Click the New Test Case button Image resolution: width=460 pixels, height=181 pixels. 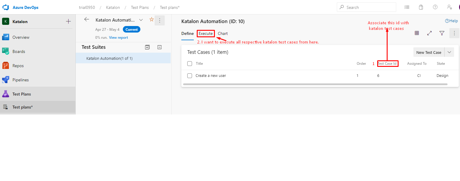(x=429, y=52)
